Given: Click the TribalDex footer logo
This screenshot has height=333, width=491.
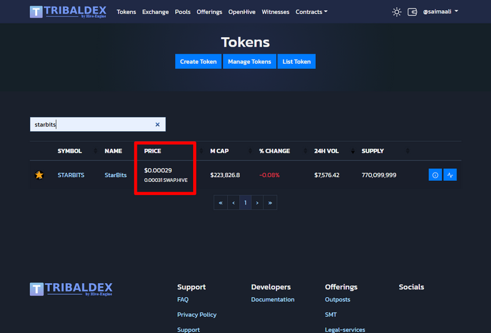Looking at the screenshot, I should click(71, 289).
